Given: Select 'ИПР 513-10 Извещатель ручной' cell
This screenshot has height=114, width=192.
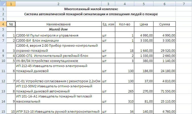Looking at the screenshot, I should (x=59, y=109).
